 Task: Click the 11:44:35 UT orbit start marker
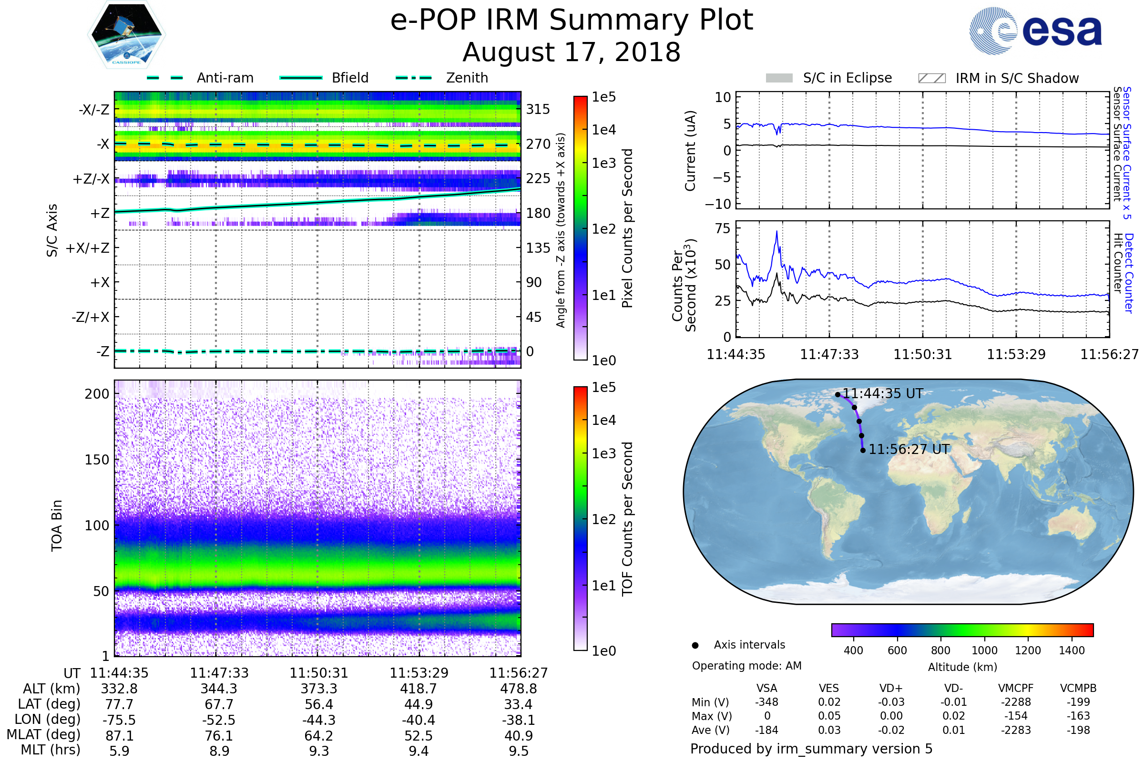838,395
